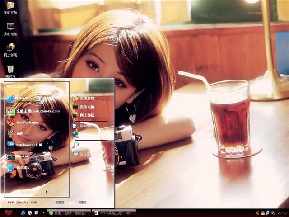Image resolution: width=289 pixels, height=217 pixels.
Task: Open 我的文档 in start menu right panel
Action: [86, 98]
